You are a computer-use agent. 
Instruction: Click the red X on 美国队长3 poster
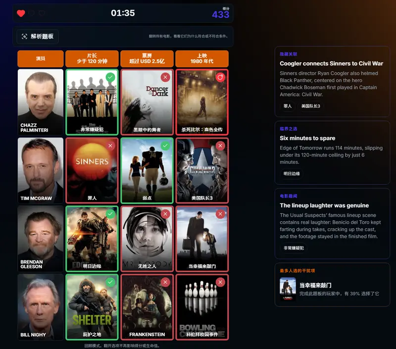pyautogui.click(x=220, y=146)
